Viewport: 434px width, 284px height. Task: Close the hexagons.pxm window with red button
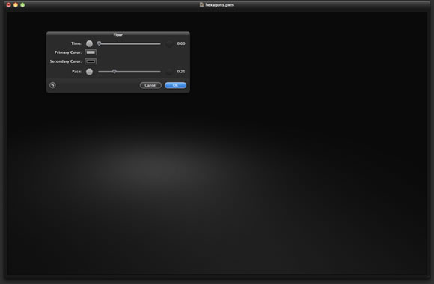pos(8,5)
